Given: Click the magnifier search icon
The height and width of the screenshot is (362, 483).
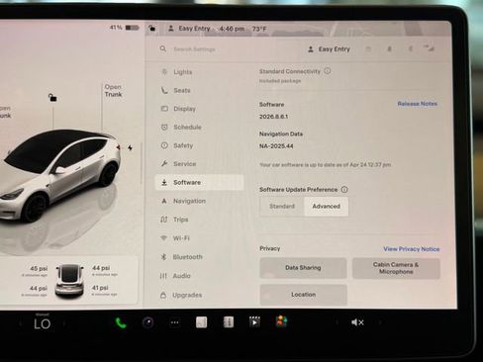Looking at the screenshot, I should point(163,48).
